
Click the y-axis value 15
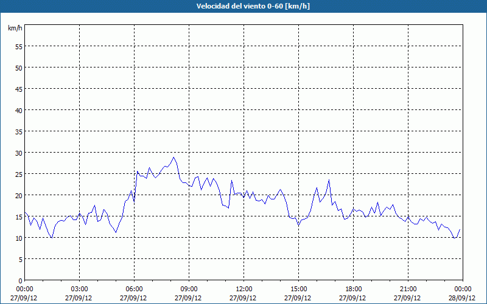[x=19, y=217]
